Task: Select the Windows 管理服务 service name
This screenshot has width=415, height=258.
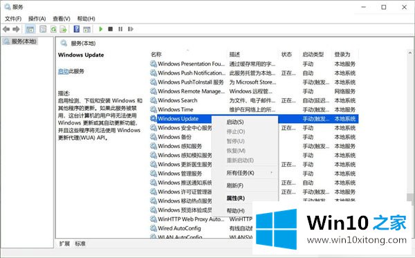Action: [x=180, y=174]
